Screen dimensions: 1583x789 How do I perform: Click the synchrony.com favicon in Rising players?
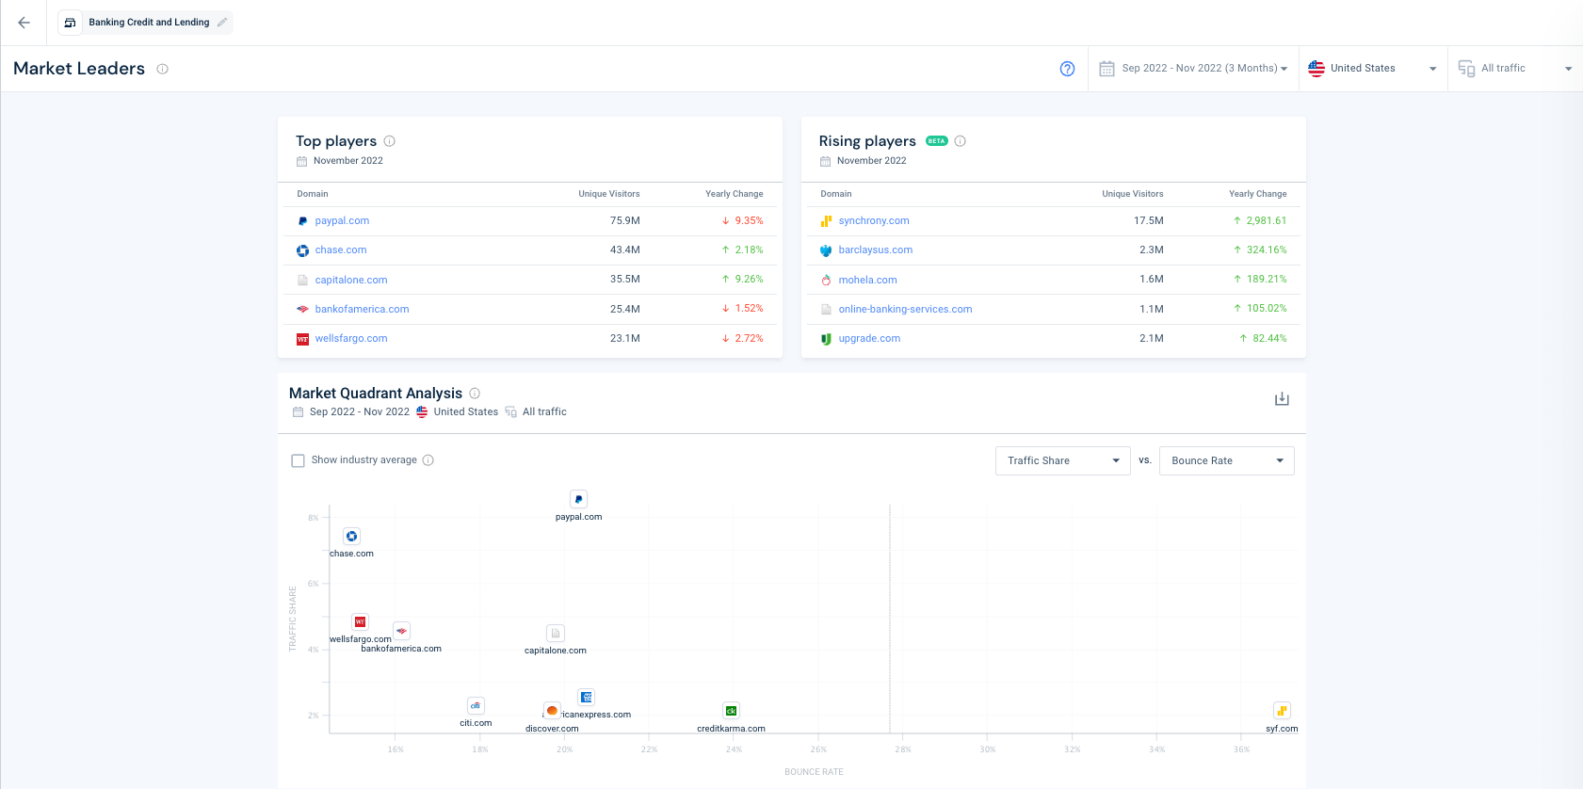coord(826,221)
